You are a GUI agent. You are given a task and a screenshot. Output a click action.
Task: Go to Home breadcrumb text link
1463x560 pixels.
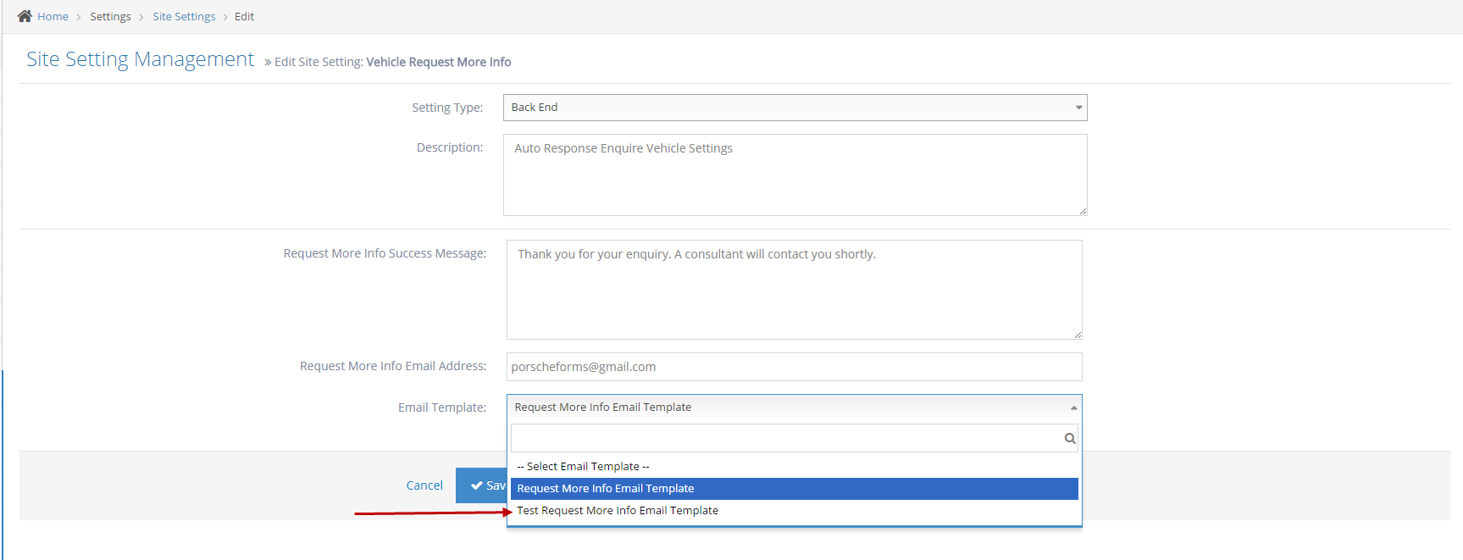coord(53,16)
